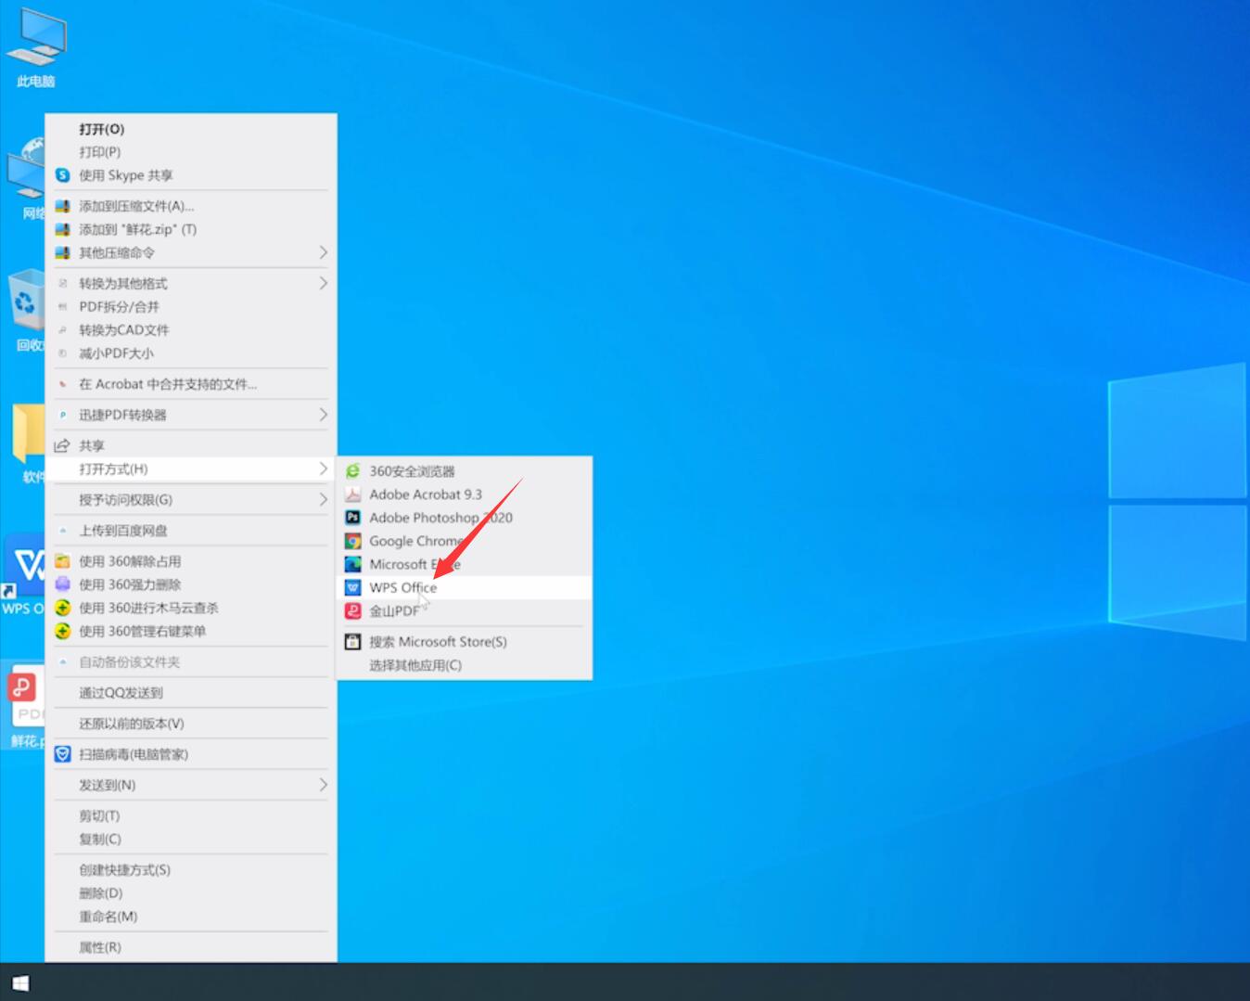
Task: Click the icon beside 迅捷PDF转换器
Action: pos(62,415)
